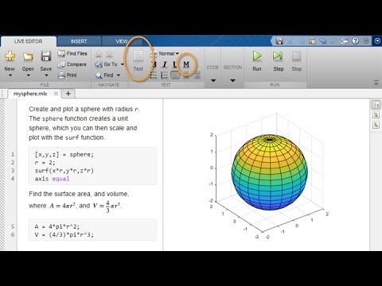This screenshot has width=382, height=286.
Task: Toggle bulleted list formatting
Action: tap(154, 75)
